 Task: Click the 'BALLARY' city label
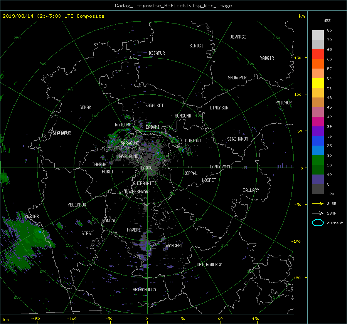(x=251, y=190)
